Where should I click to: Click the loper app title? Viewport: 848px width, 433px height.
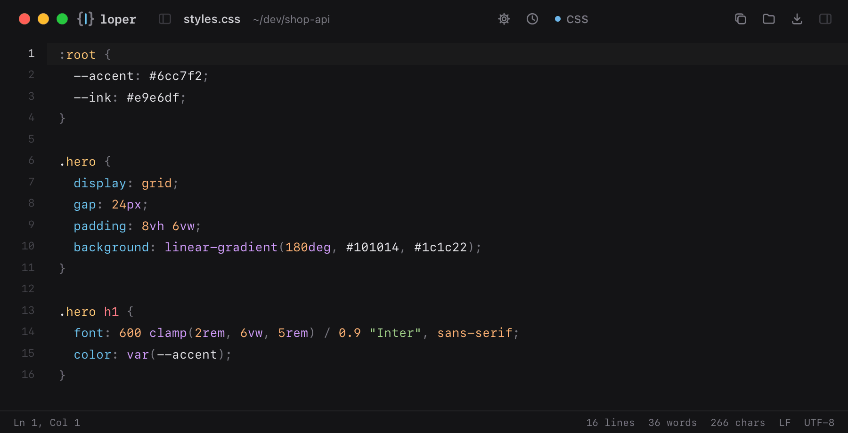pos(118,19)
